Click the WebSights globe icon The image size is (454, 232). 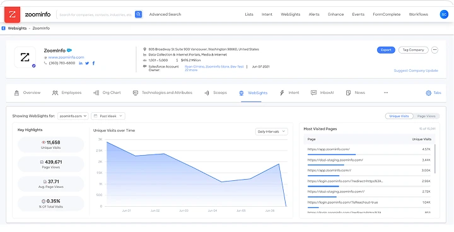point(242,93)
